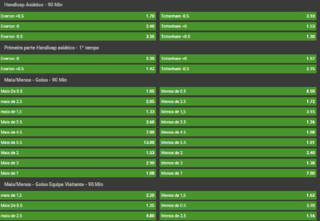
Task: Click Mais/Menos Golos Equipa Visitante heading
Action: pyautogui.click(x=54, y=184)
